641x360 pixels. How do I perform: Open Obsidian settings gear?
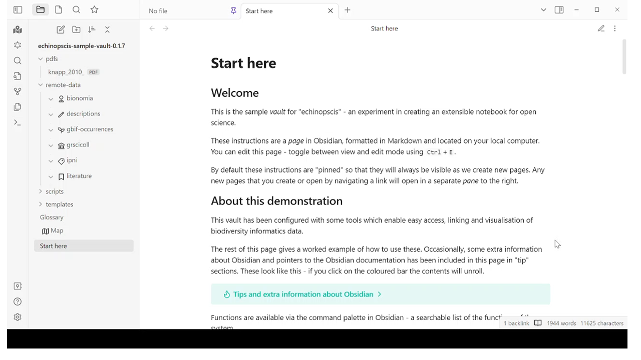coord(18,317)
